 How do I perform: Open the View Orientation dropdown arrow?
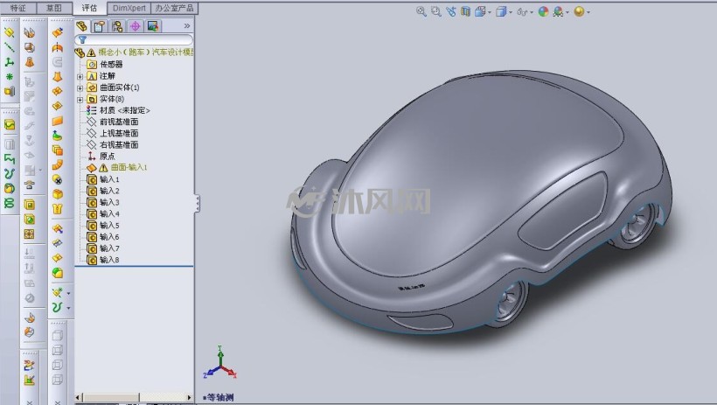click(490, 12)
